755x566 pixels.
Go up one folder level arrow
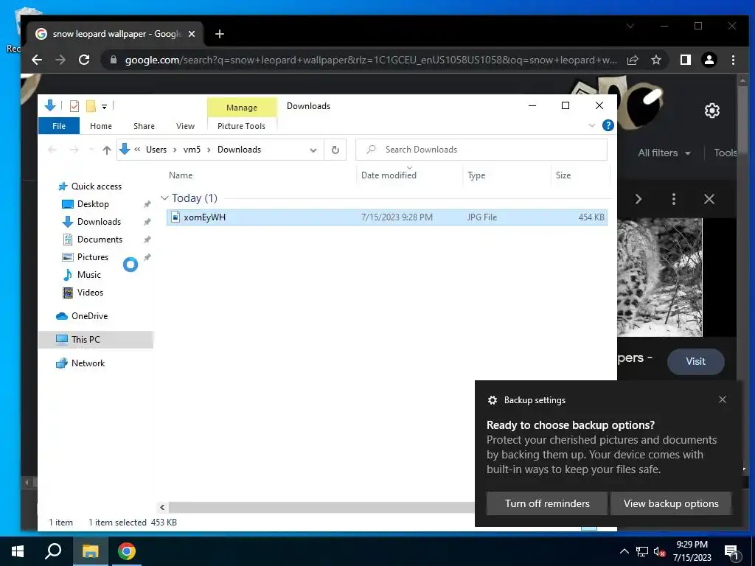107,150
